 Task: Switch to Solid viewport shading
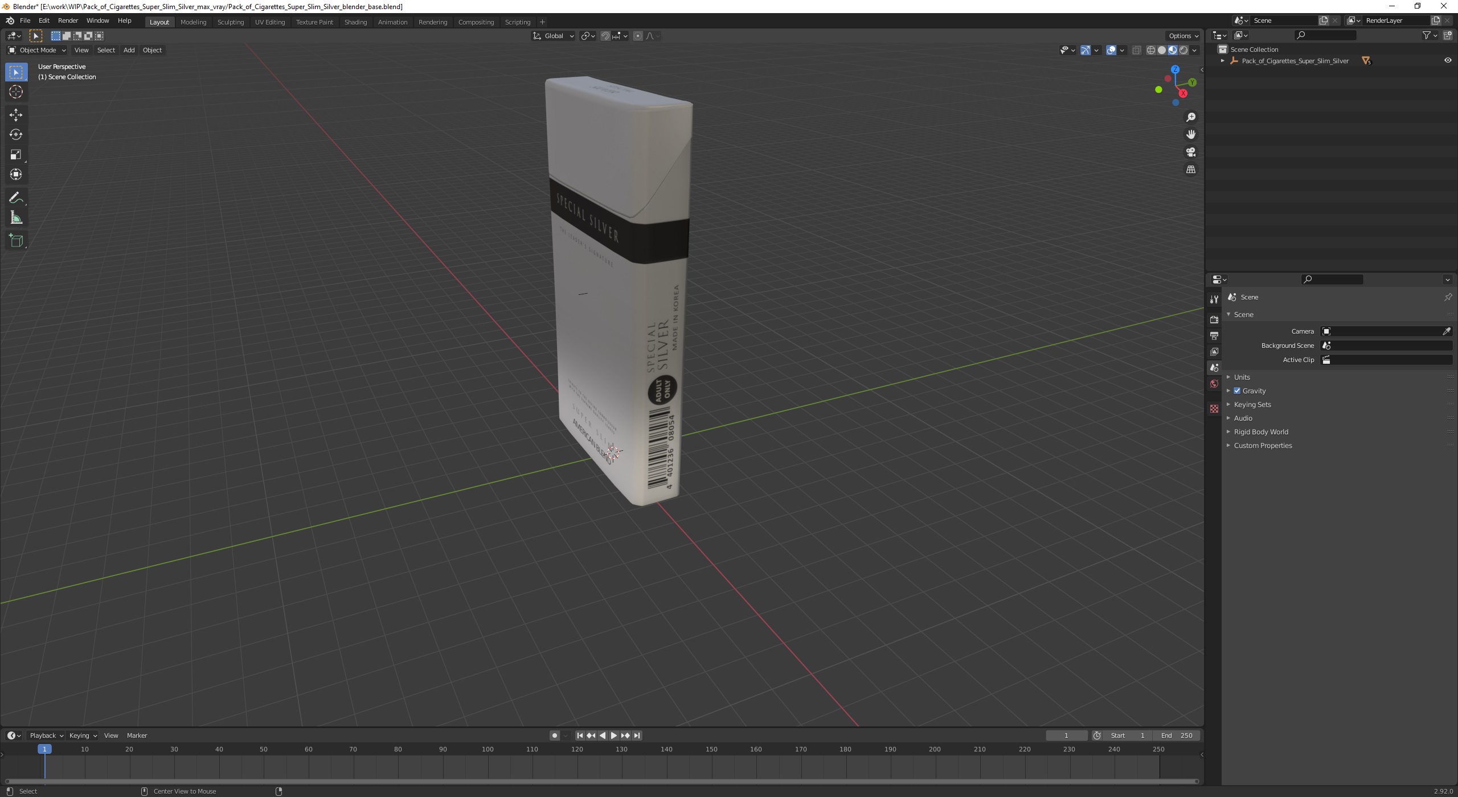tap(1162, 50)
